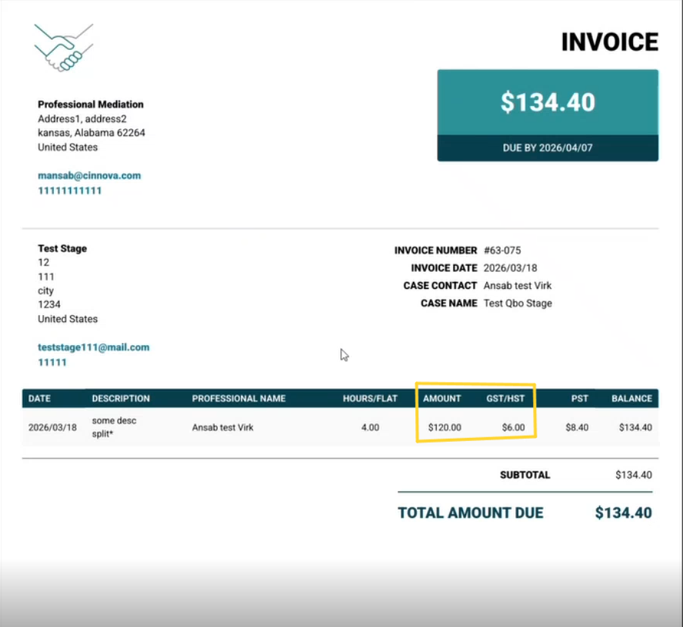Click the PROFESSIONAL NAME column header

pos(238,399)
